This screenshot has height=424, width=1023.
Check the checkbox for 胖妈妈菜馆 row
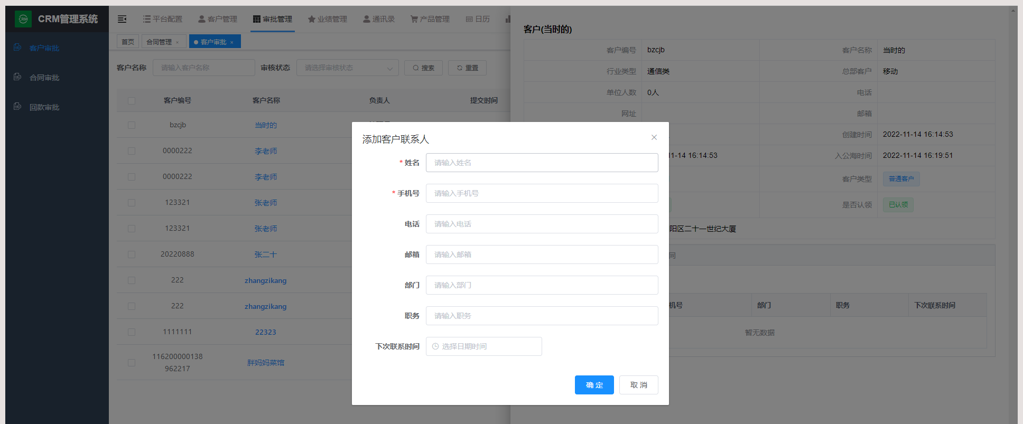click(x=132, y=363)
